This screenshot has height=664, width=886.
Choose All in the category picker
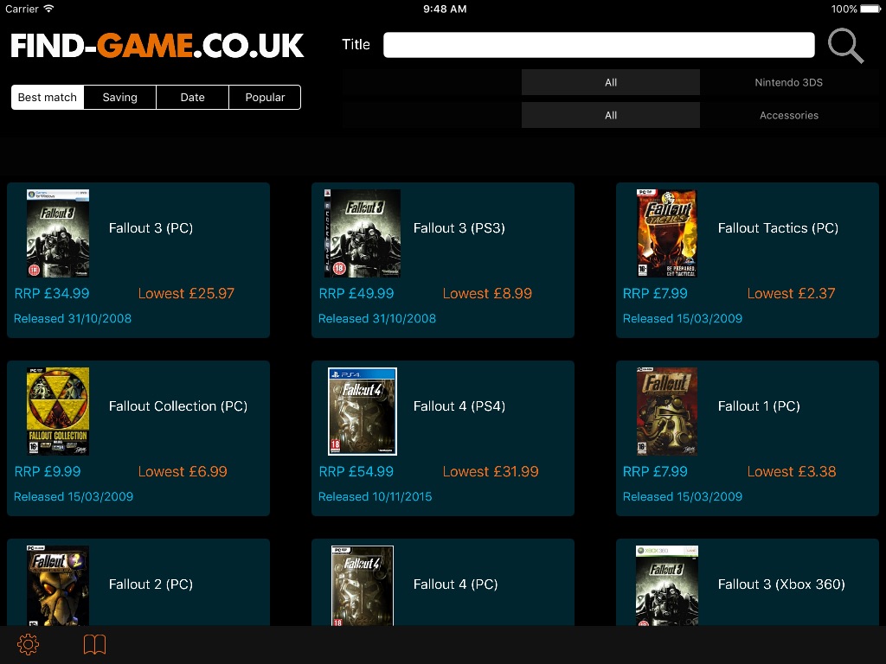click(611, 115)
